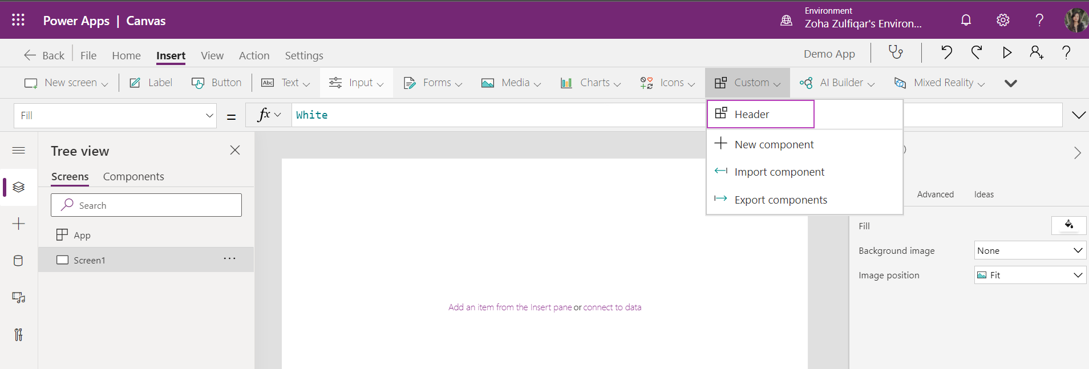Open Tree view layers icon in sidebar
Screen dimensions: 1089x369
pos(18,187)
